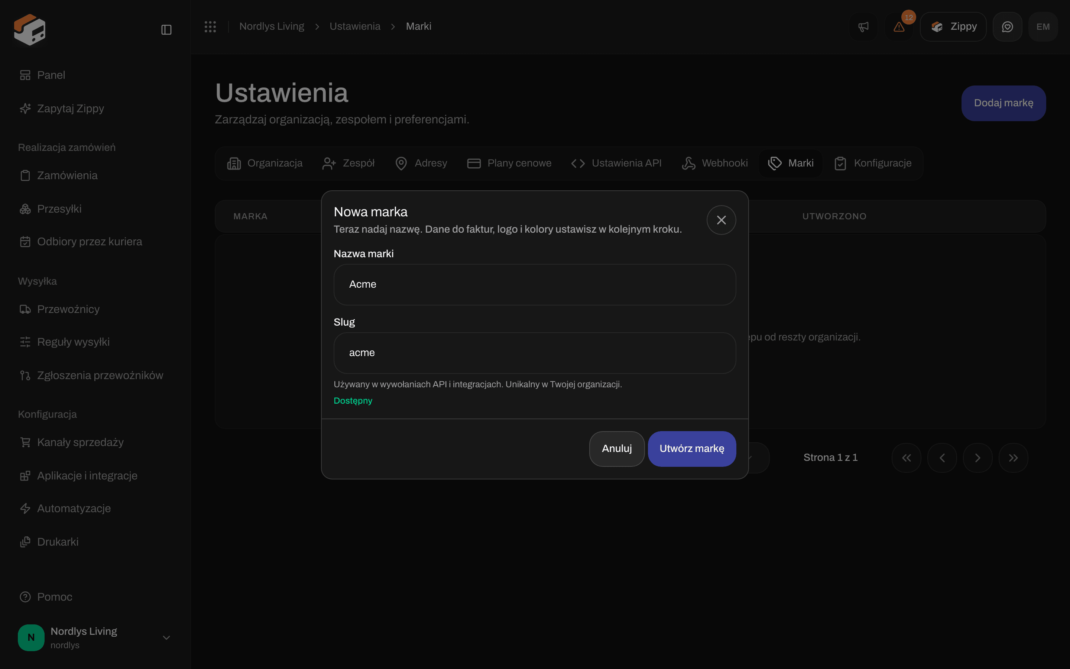Open Zgłoszenia przewoźników in the sidebar
The height and width of the screenshot is (669, 1070).
[95, 375]
